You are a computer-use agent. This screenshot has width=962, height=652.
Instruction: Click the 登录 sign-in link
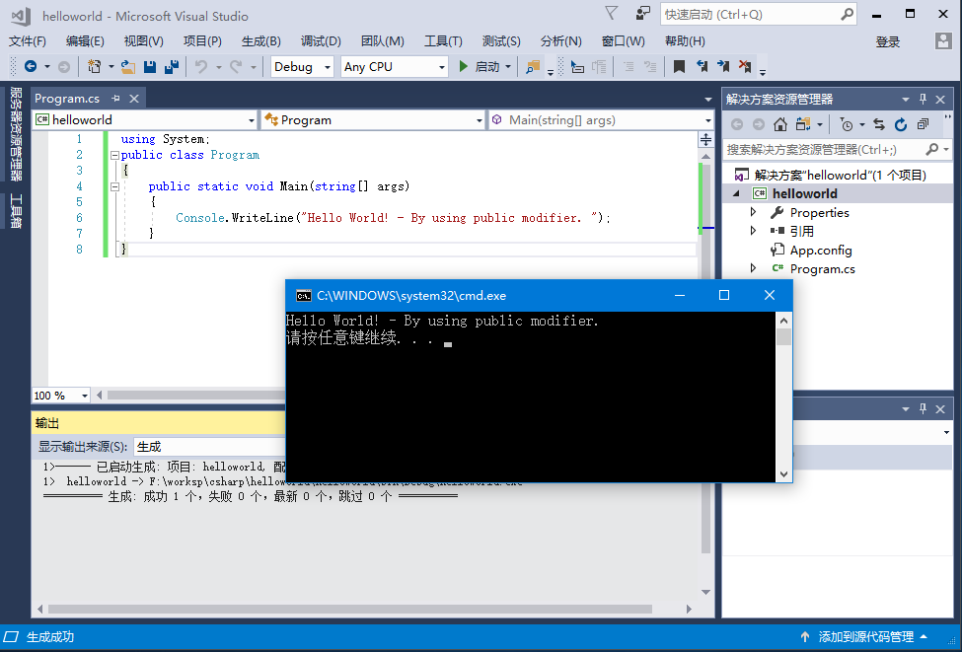coord(887,41)
